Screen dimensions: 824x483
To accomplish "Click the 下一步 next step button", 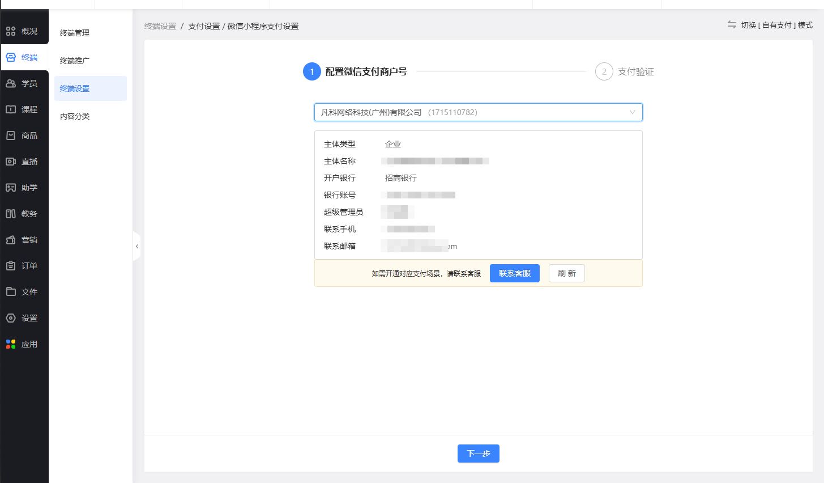I will click(x=478, y=454).
